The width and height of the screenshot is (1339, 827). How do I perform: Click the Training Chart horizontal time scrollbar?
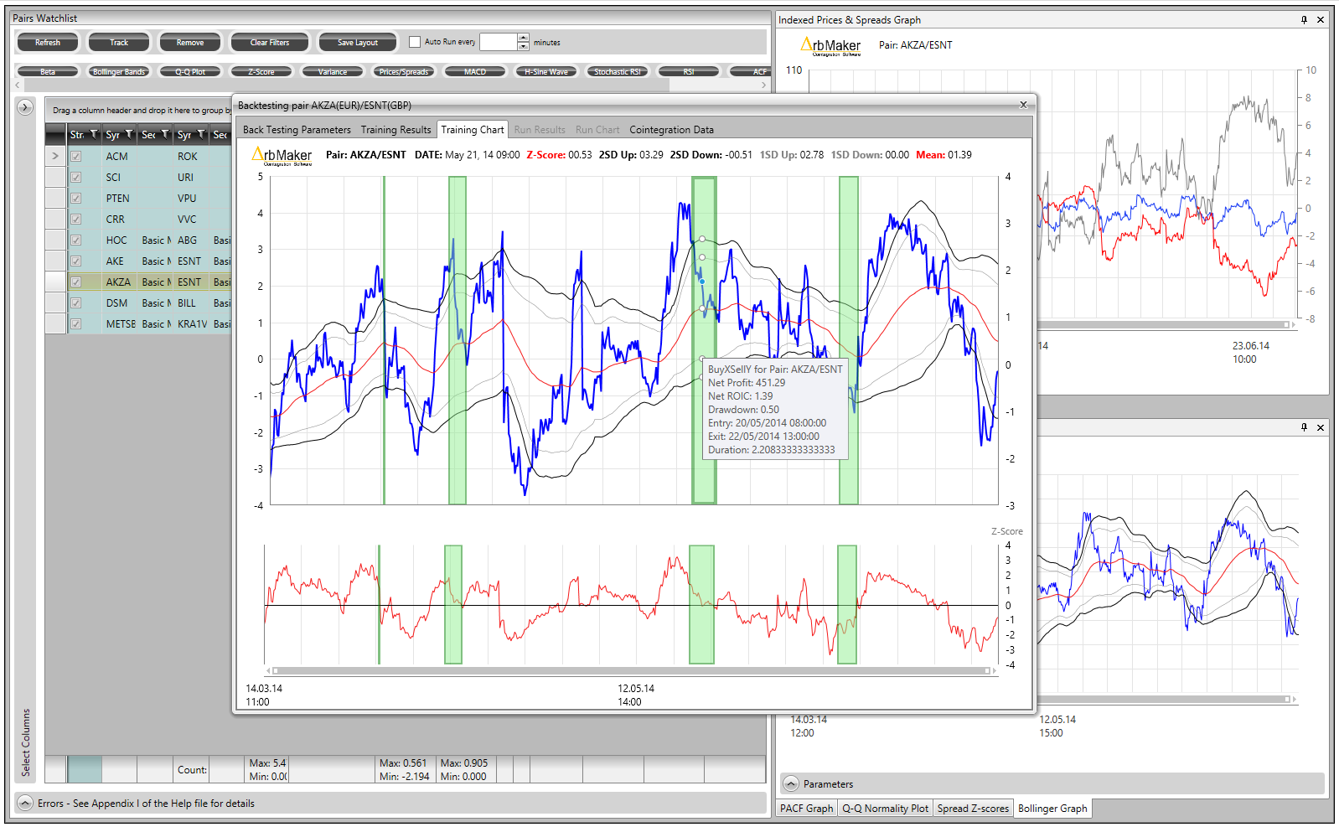point(631,670)
